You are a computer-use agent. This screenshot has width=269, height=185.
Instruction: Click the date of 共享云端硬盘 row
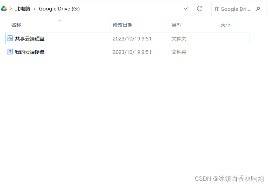132,39
